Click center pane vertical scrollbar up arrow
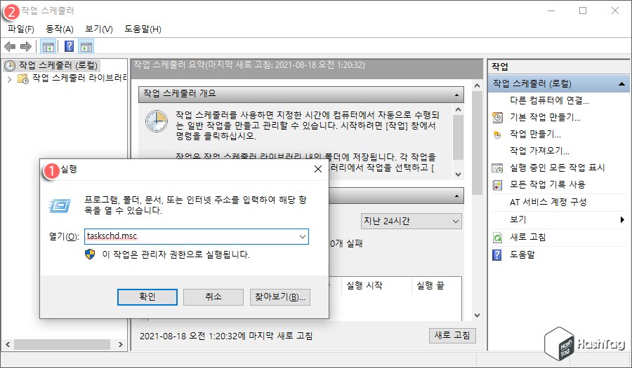 coord(478,86)
